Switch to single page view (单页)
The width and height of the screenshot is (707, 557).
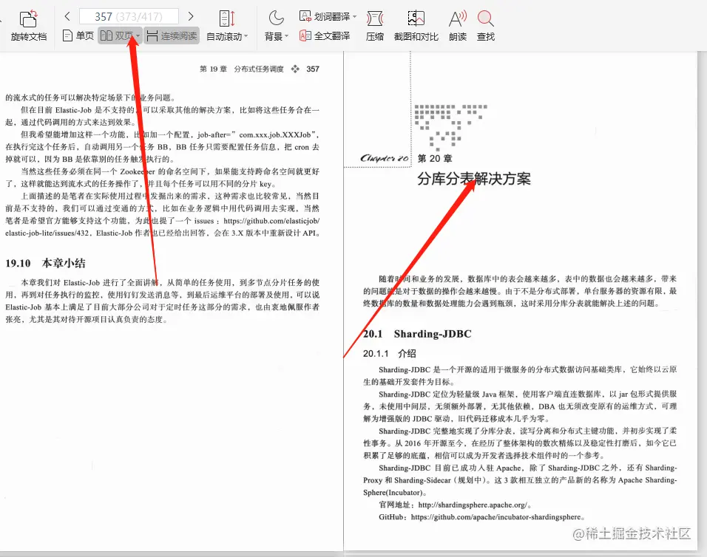(78, 35)
